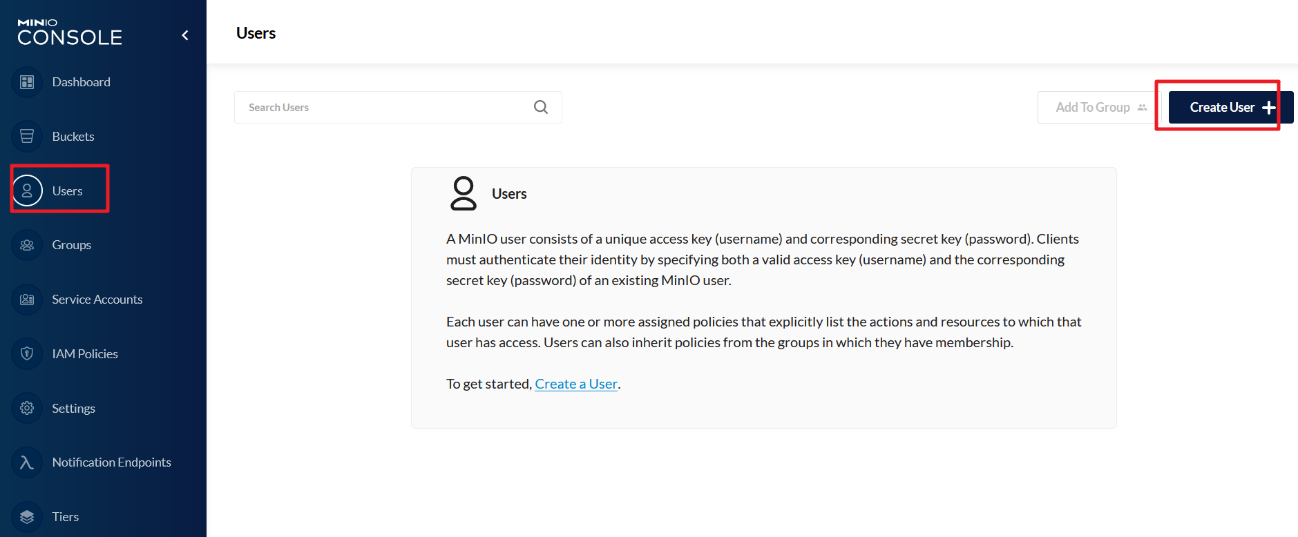Click the Notification Endpoints lambda icon
Screen dimensions: 1298x537
(27, 462)
